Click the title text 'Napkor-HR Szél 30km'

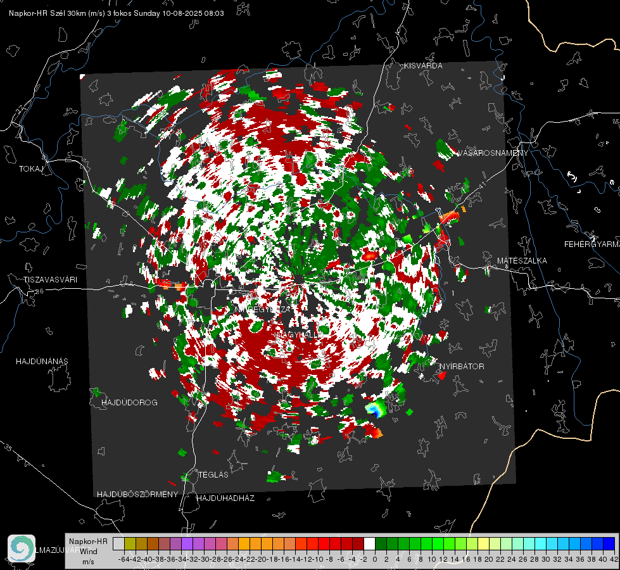(x=49, y=13)
